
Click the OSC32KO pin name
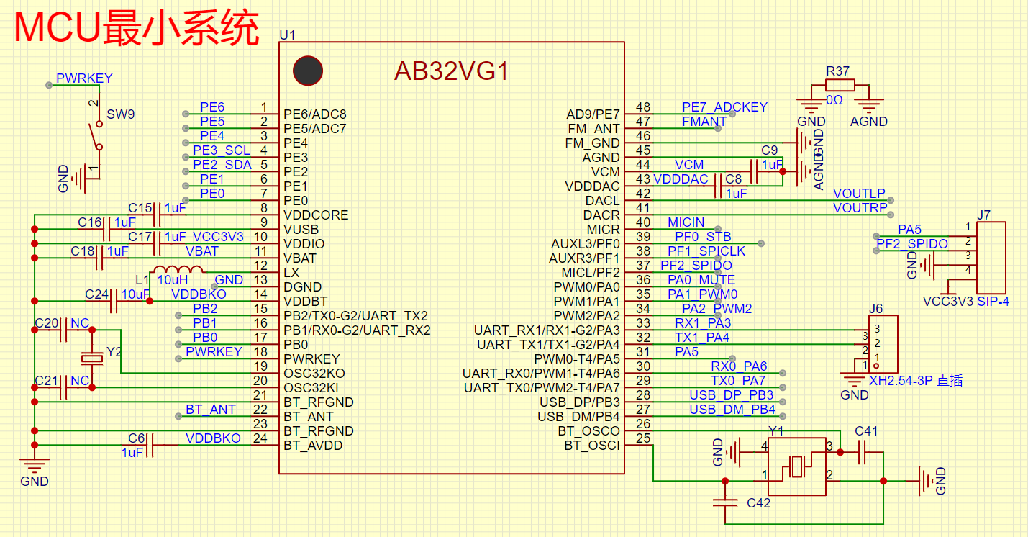pos(314,373)
